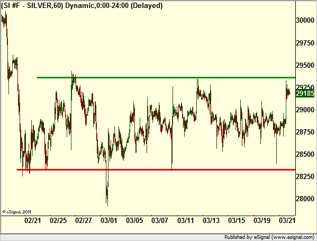Screen dimensions: 317x241
Task: Click the 28250 price axis label
Action: pyautogui.click(x=305, y=176)
